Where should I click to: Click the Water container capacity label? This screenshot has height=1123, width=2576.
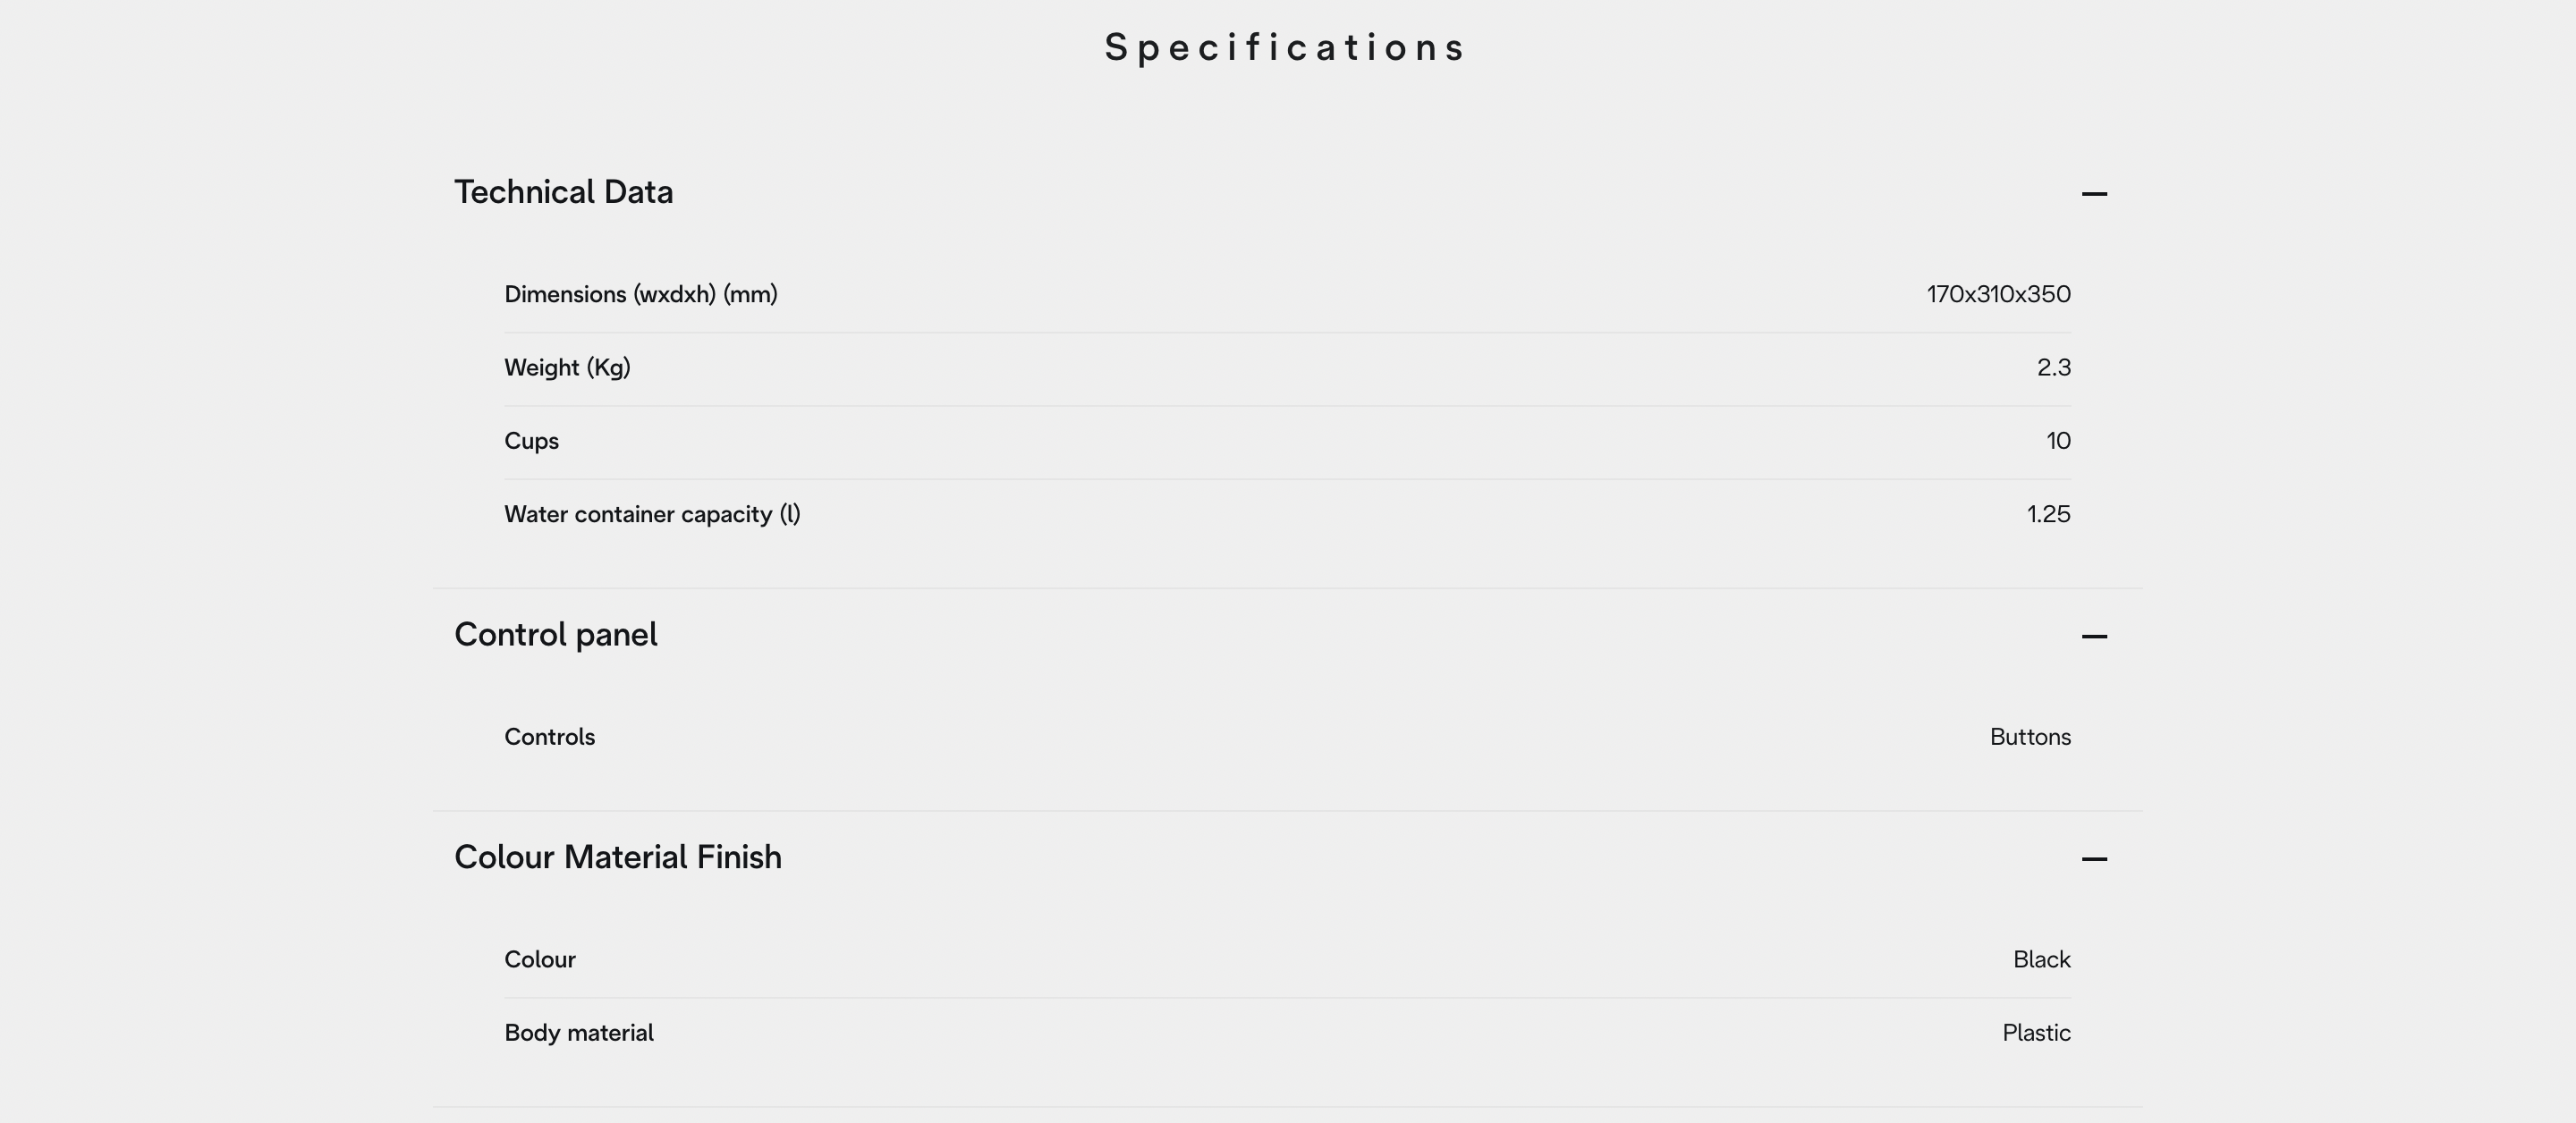[x=652, y=514]
